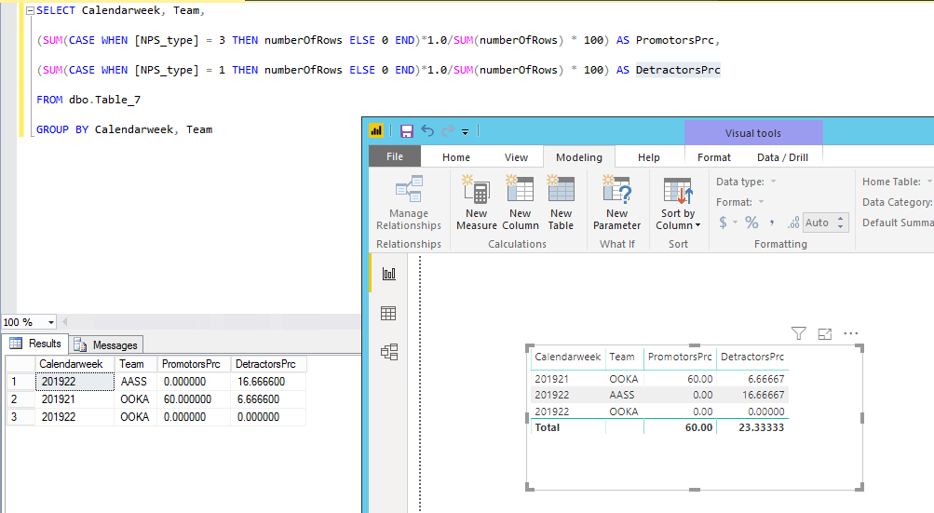Viewport: 934px width, 513px height.
Task: Click the PromotorsPrc column header in Results
Action: pos(194,364)
